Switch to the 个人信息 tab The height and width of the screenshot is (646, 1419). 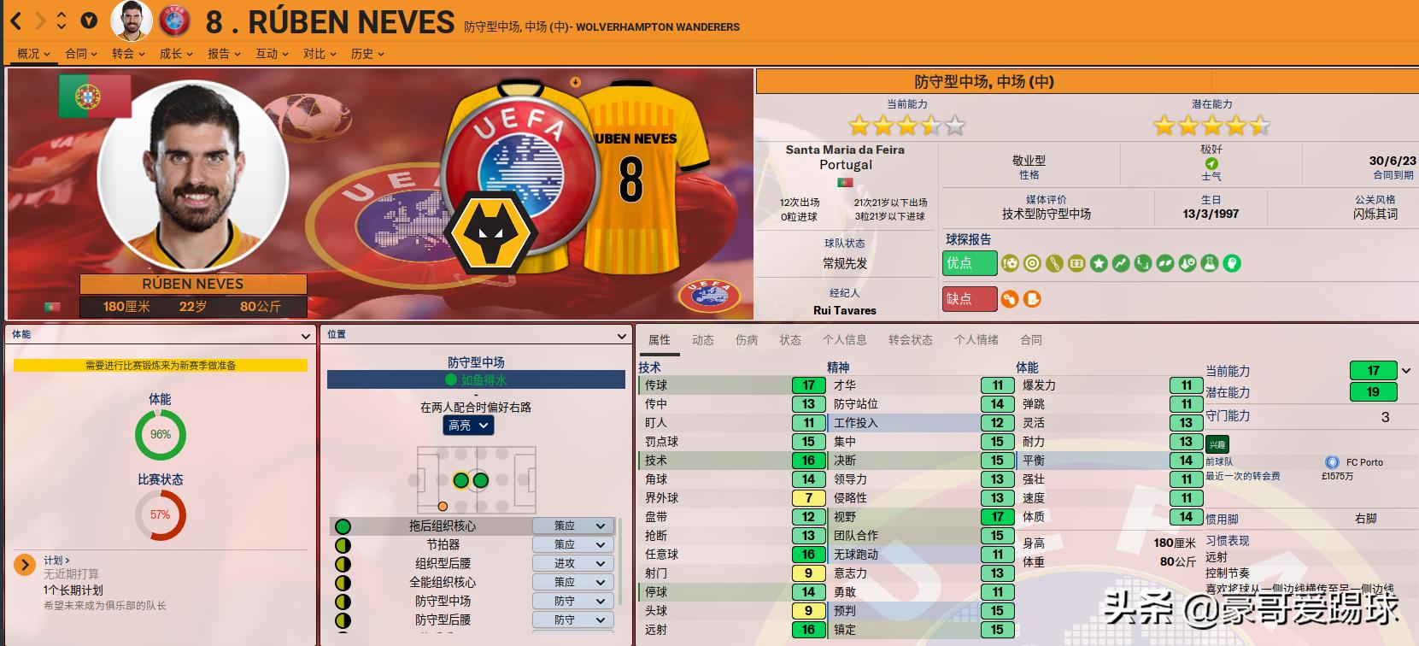(845, 340)
